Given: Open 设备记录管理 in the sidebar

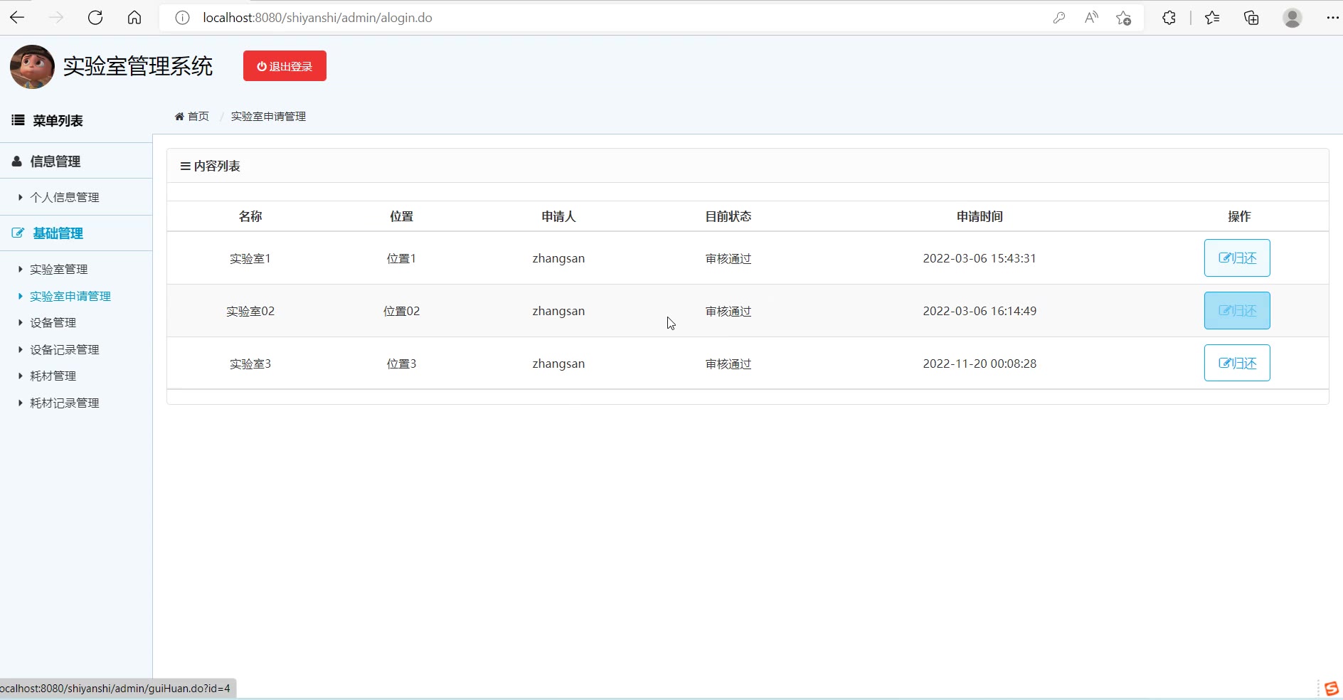Looking at the screenshot, I should (65, 349).
